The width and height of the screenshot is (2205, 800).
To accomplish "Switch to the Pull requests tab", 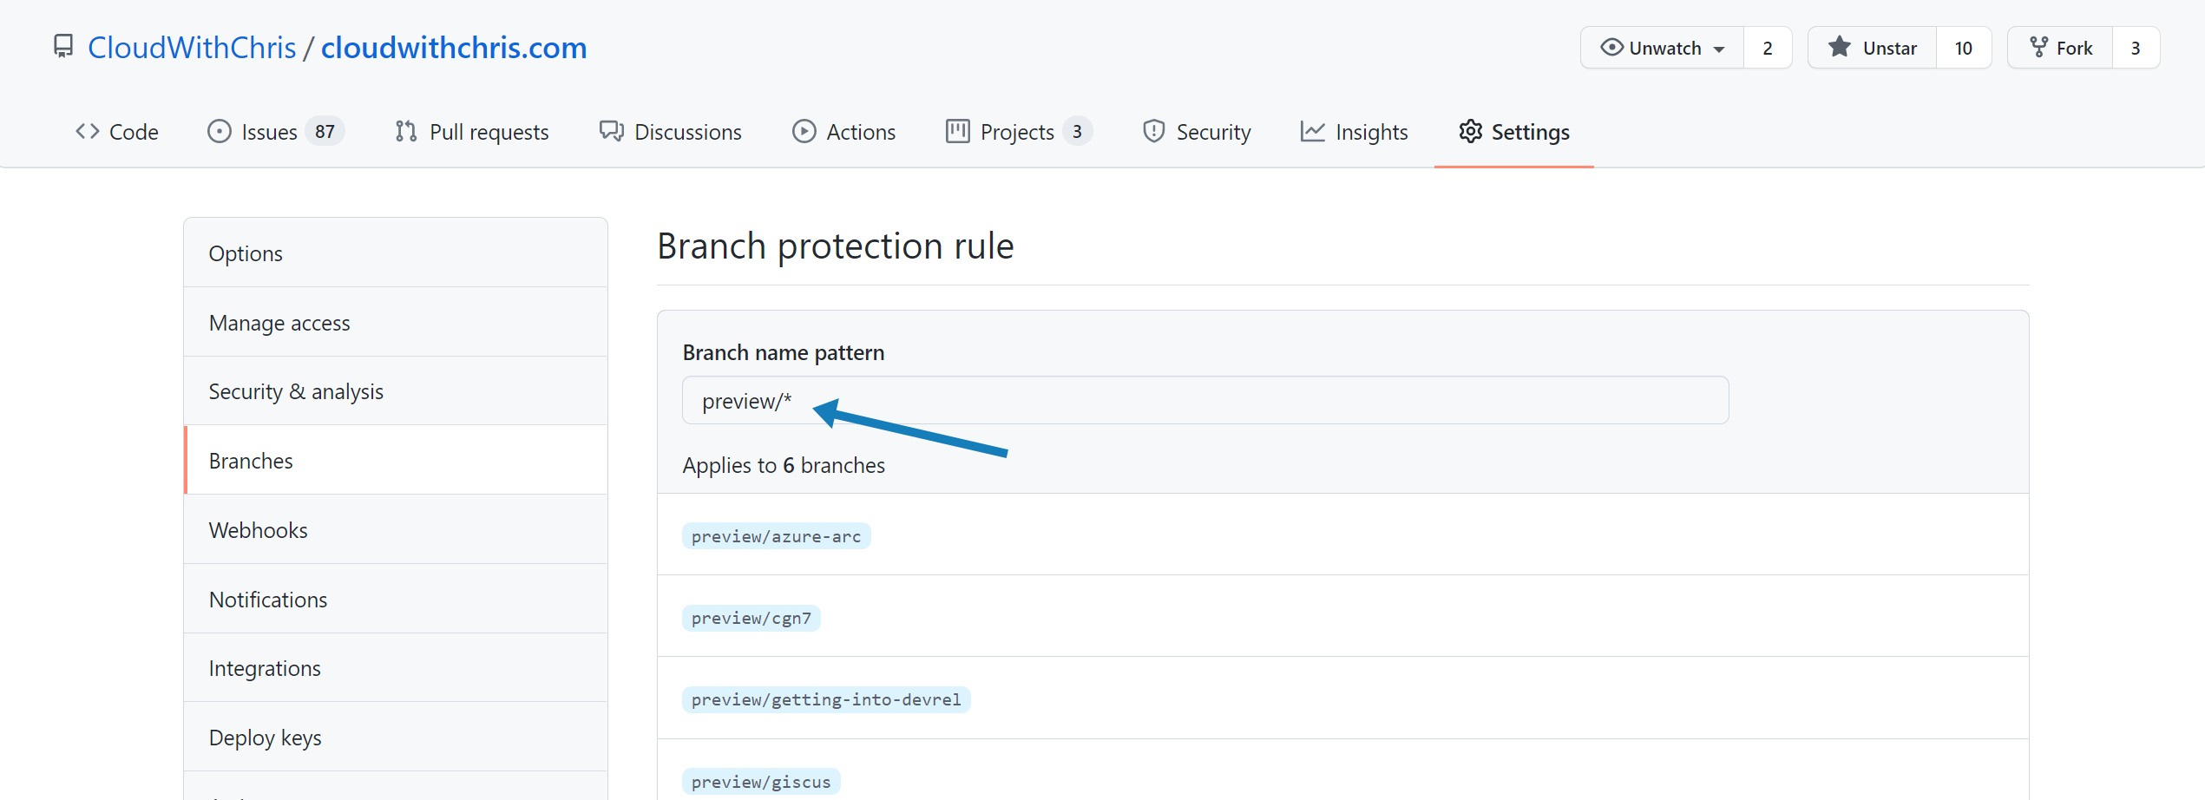I will 489,132.
